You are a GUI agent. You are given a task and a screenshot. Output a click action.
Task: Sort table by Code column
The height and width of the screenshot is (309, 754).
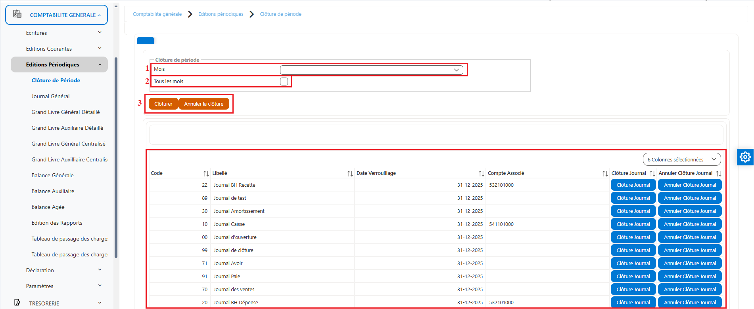pos(206,173)
